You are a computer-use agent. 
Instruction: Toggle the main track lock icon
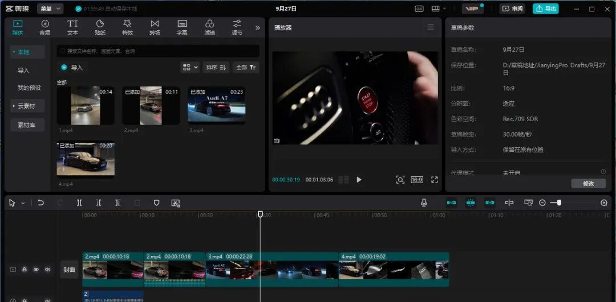[25, 270]
